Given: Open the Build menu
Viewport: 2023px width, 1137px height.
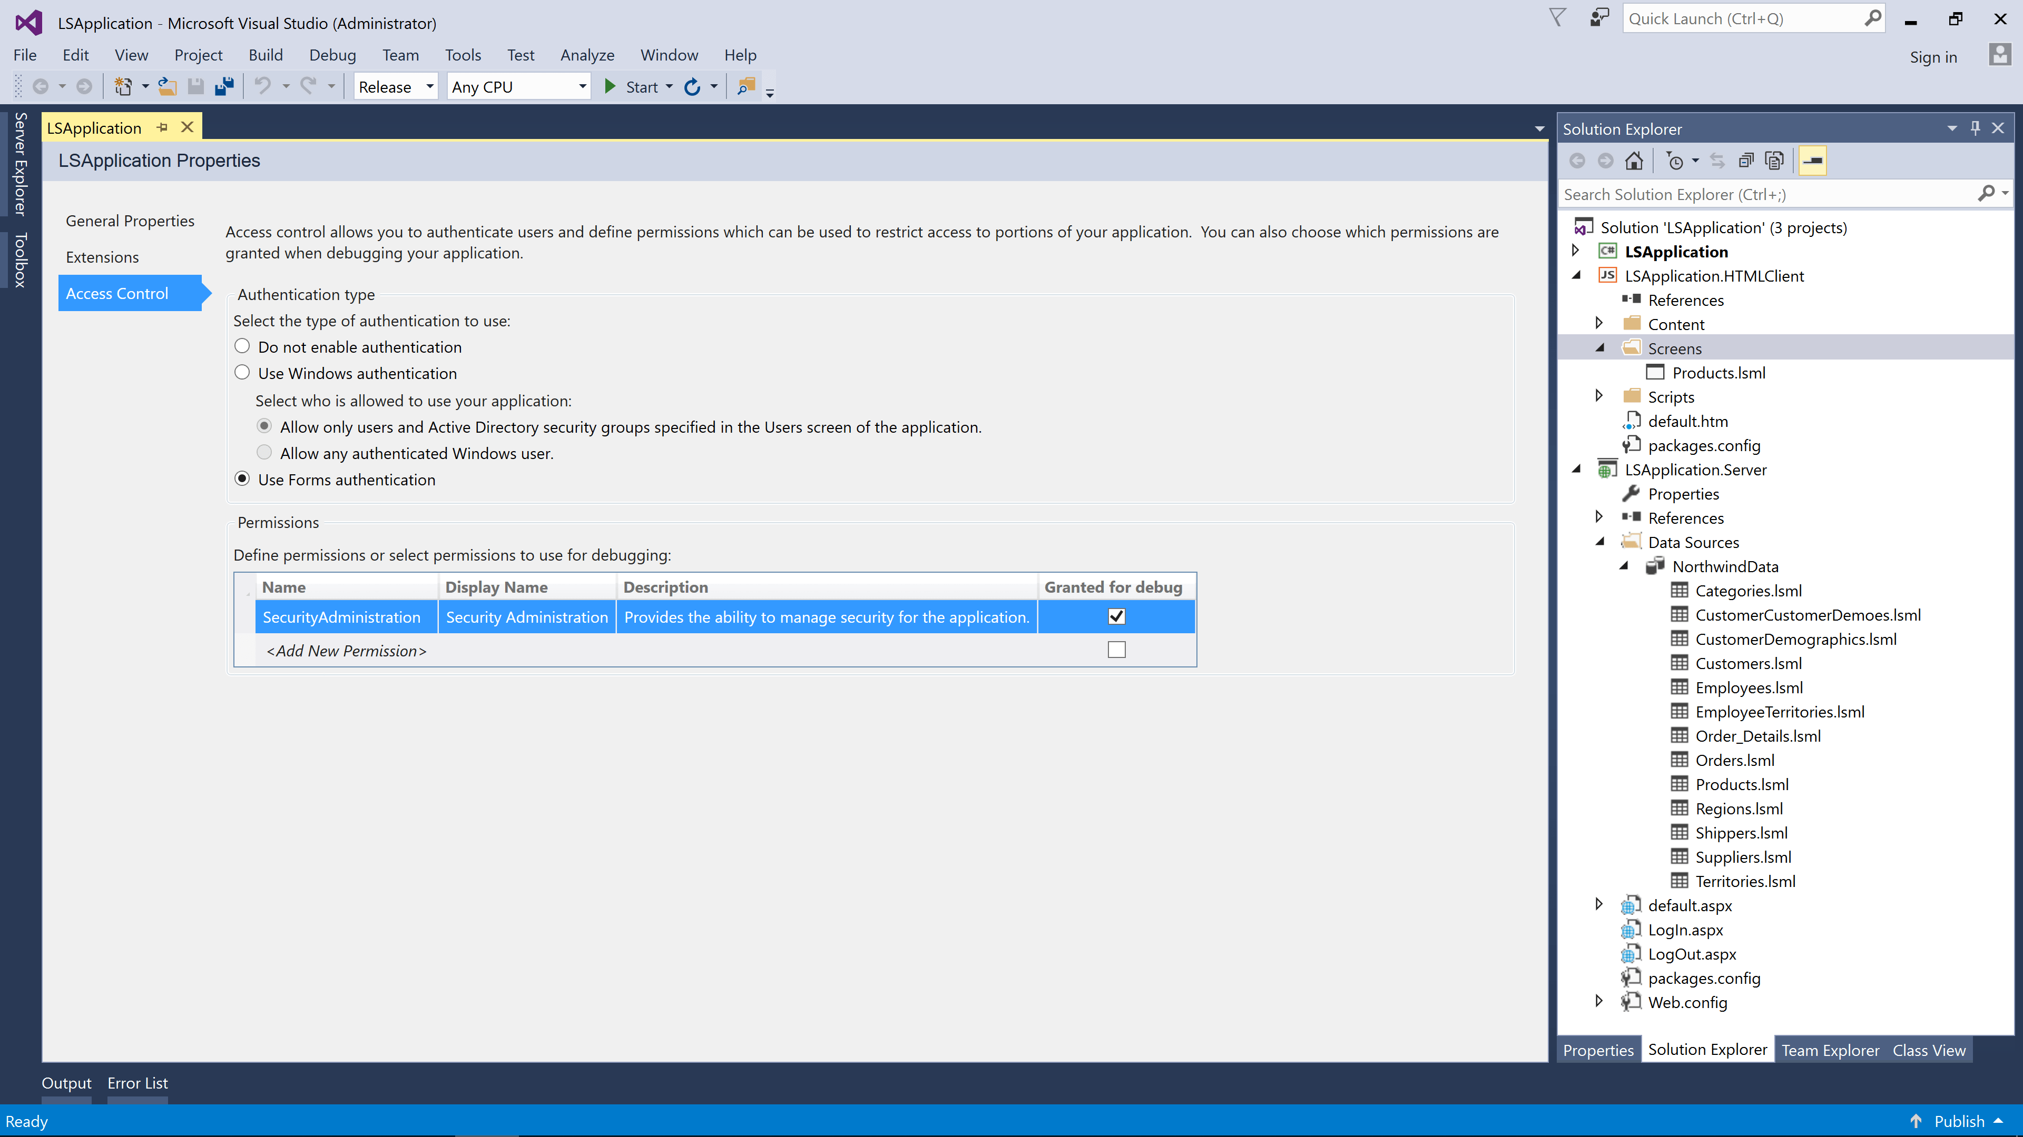Looking at the screenshot, I should point(266,55).
